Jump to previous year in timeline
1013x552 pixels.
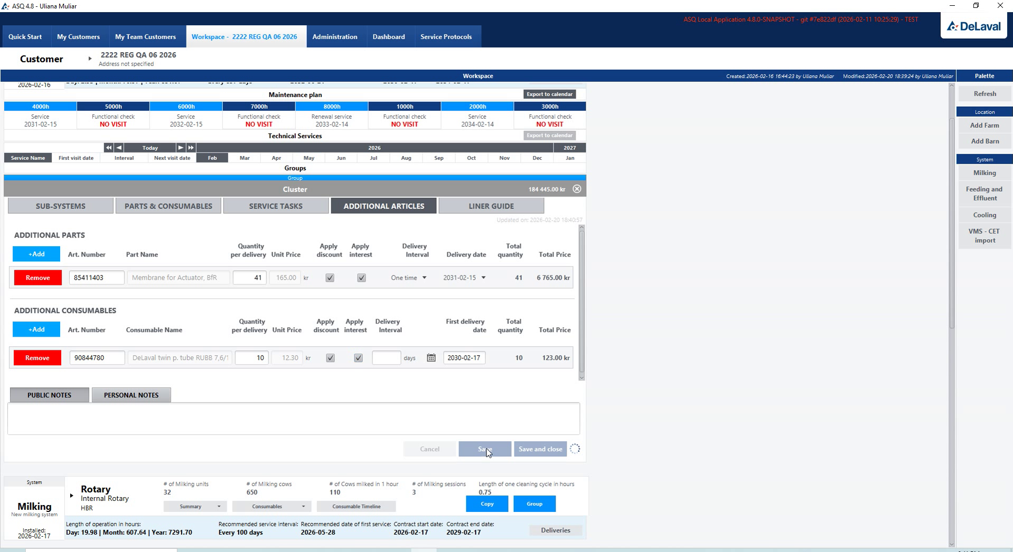click(108, 148)
